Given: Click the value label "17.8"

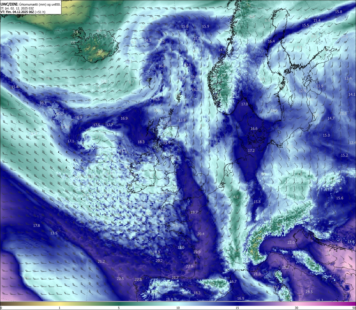Looking at the screenshot, I should pyautogui.click(x=36, y=226).
